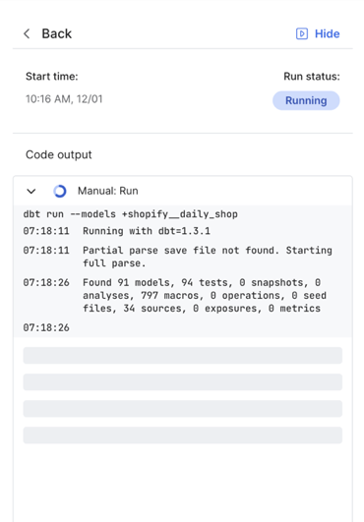Click the Running status badge
364x522 pixels.
coord(306,100)
